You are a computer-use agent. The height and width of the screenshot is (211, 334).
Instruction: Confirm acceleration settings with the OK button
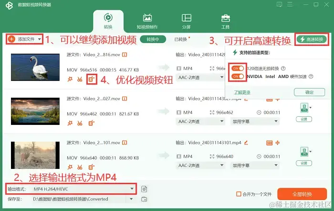[x=309, y=92]
